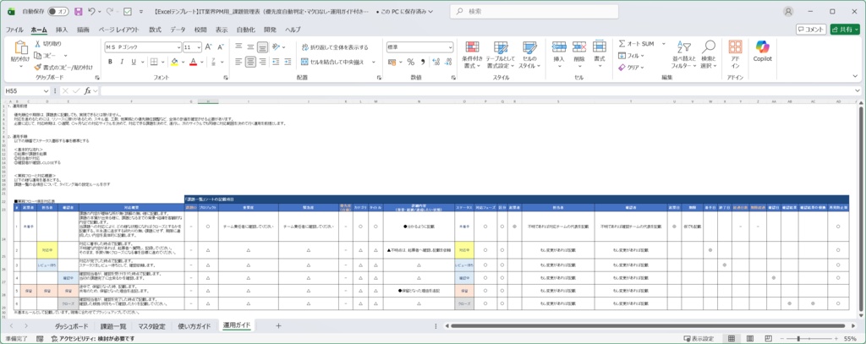This screenshot has width=866, height=344.
Task: Click the Comma Style icon
Action: [x=423, y=62]
